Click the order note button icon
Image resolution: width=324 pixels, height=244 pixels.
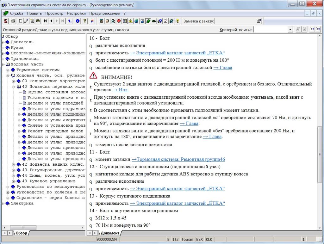coord(259,21)
